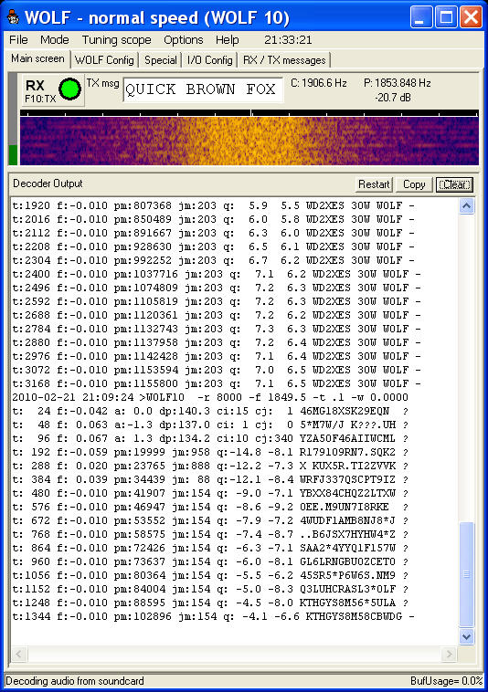Screen dimensions: 488x692
Task: Select the t: 960 line GL6LRNGBU0ZCET0
Action: pos(210,561)
